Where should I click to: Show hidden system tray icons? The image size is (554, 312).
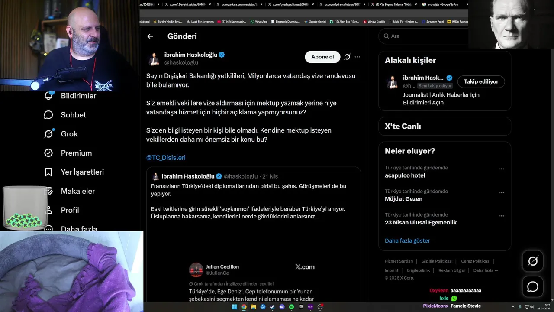click(x=513, y=307)
